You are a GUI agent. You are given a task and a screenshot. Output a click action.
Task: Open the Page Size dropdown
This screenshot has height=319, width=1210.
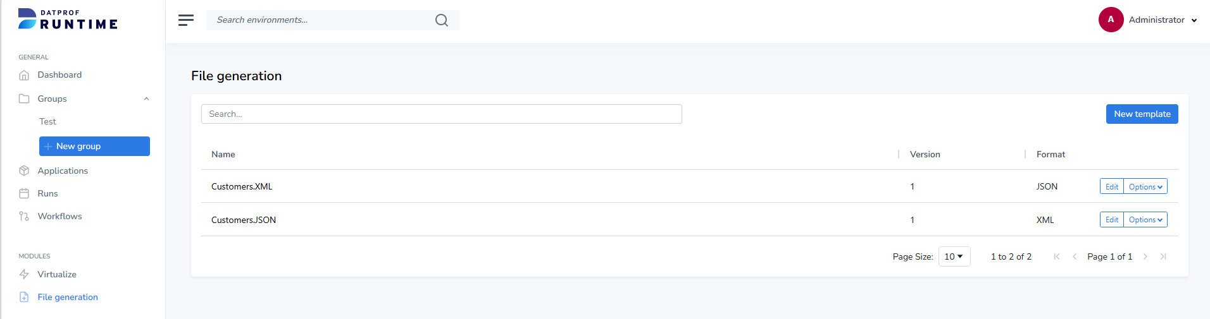pyautogui.click(x=954, y=256)
